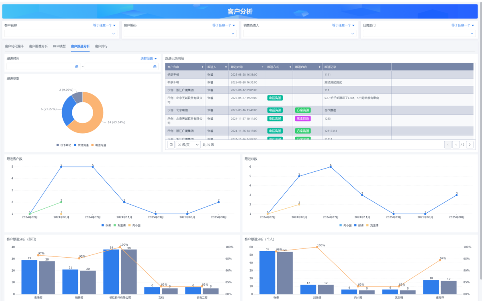Toggle 张睿 series in 跟进总数 legend
Viewport: 482px width, 301px height.
[x=359, y=226]
